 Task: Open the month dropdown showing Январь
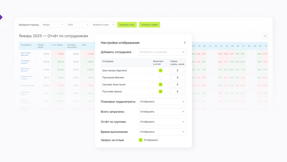(53, 25)
